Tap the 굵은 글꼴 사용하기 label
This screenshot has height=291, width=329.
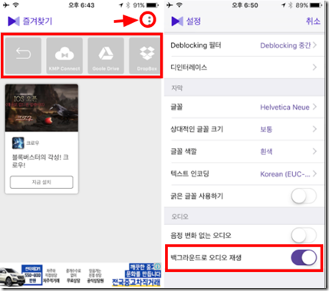pyautogui.click(x=197, y=197)
